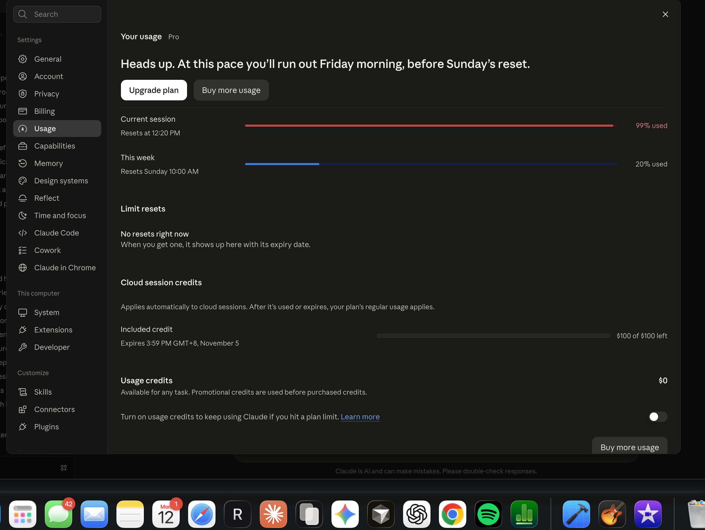Open Extensions plug icon

point(23,330)
